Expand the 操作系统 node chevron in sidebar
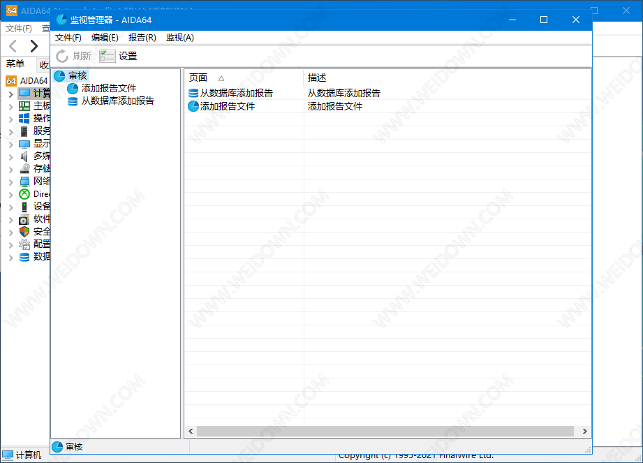This screenshot has width=643, height=463. 10,119
